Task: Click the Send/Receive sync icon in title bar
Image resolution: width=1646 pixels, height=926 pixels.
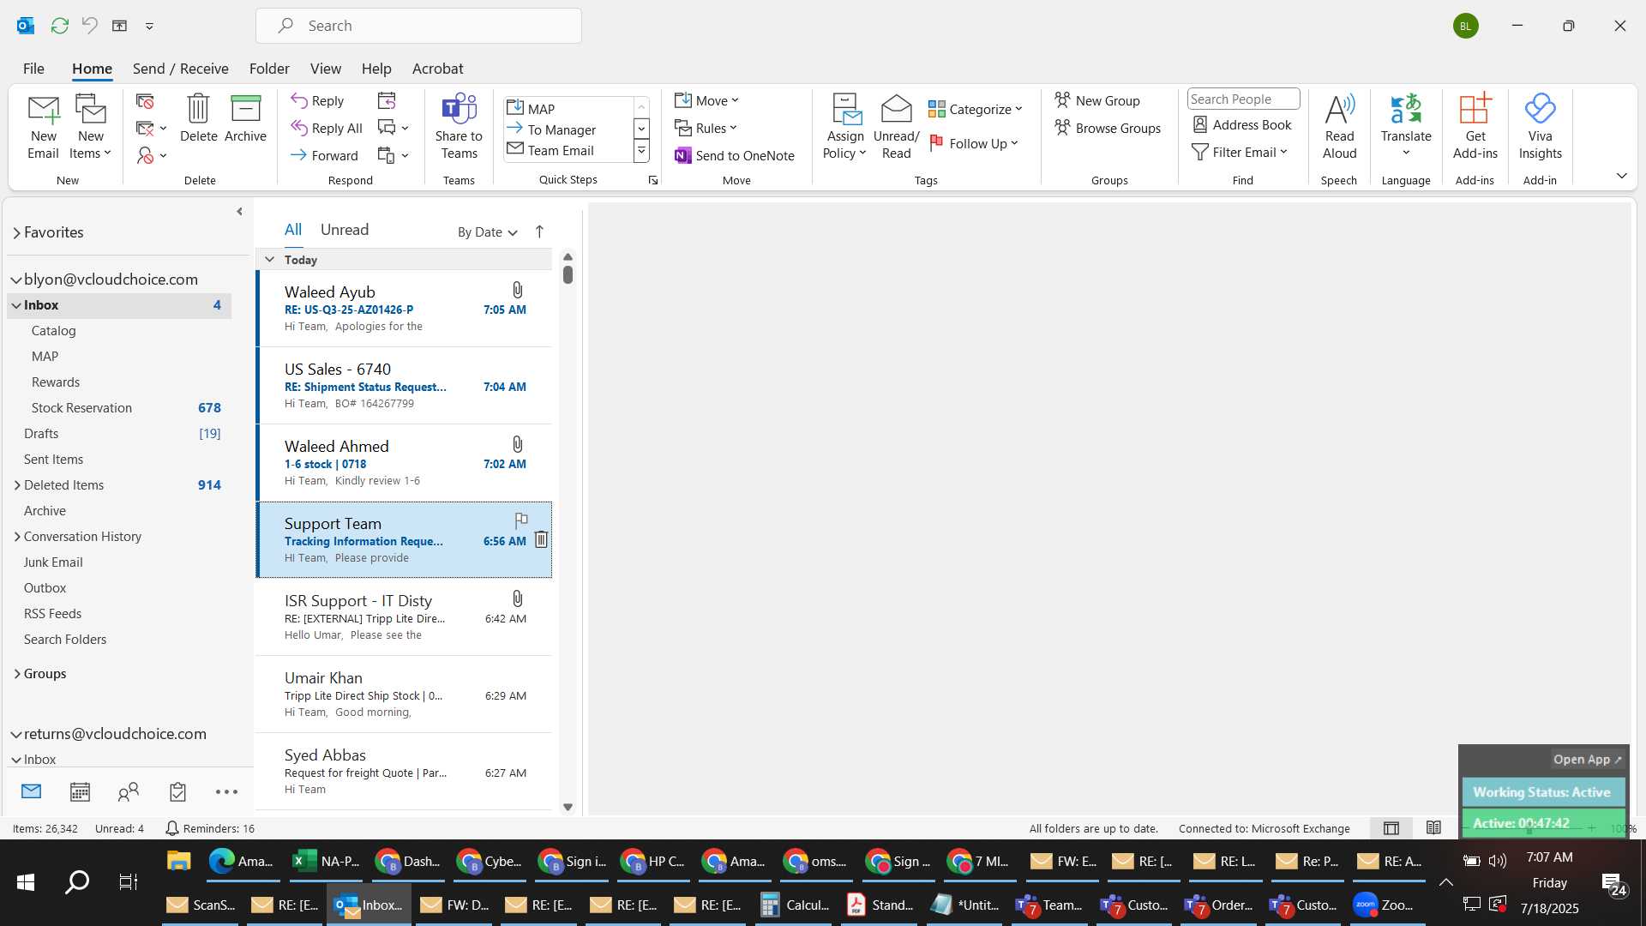Action: [59, 26]
